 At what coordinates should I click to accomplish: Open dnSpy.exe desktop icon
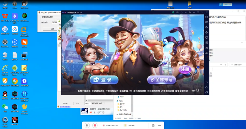tap(24, 5)
